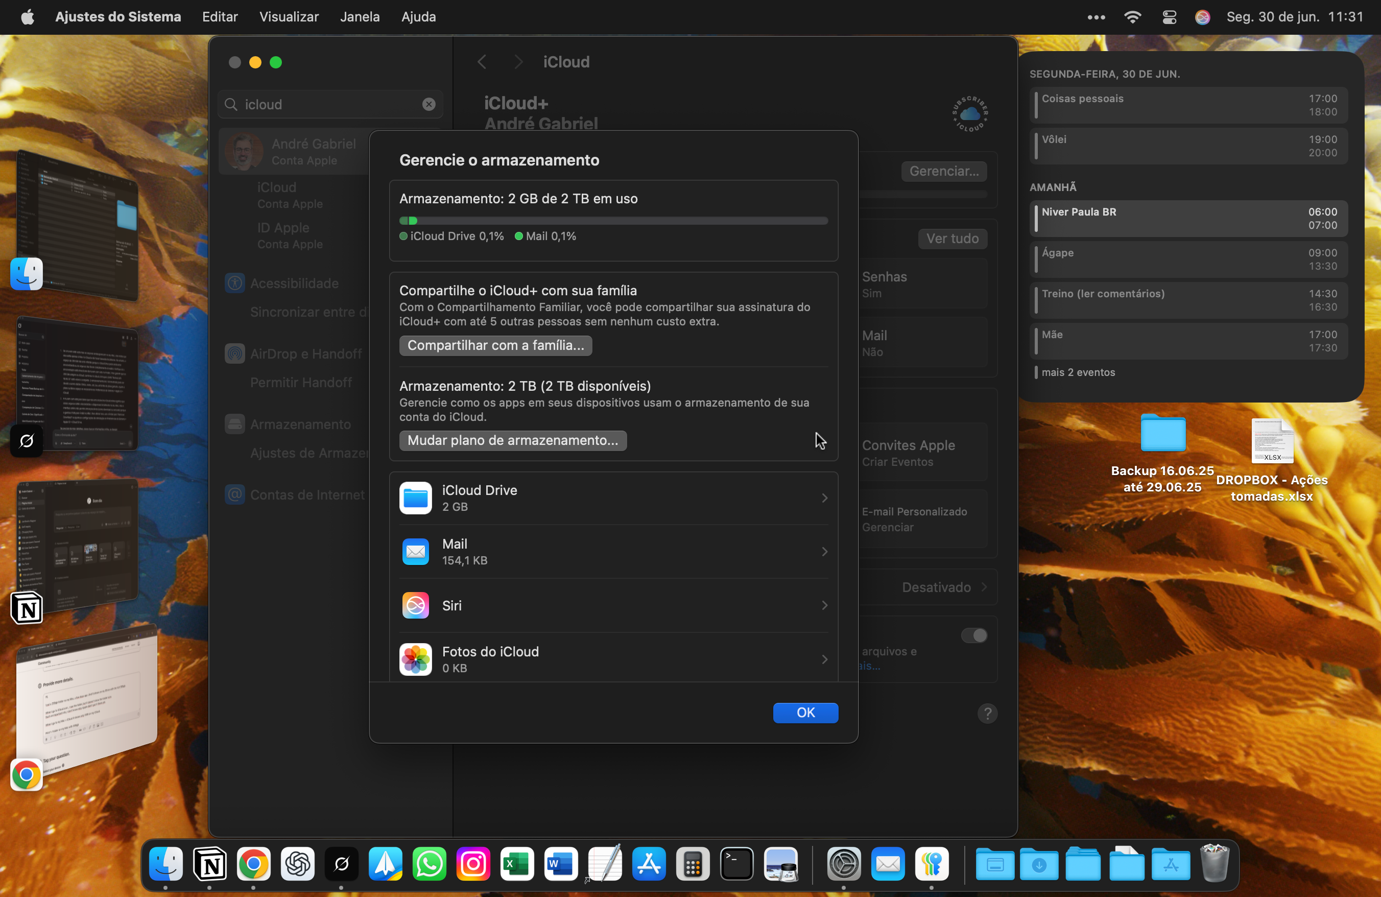Toggle the switch beside arquivos text
Image resolution: width=1381 pixels, height=897 pixels.
tap(973, 636)
